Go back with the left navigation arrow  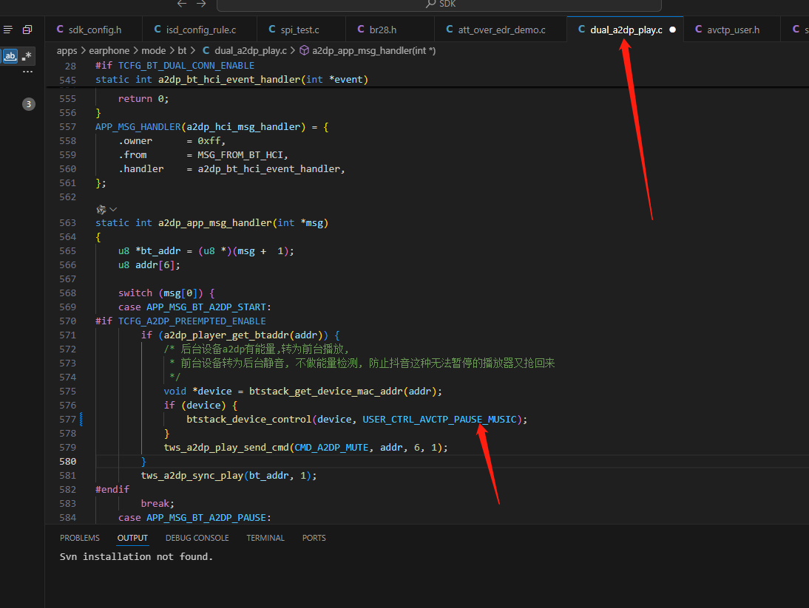pos(182,4)
